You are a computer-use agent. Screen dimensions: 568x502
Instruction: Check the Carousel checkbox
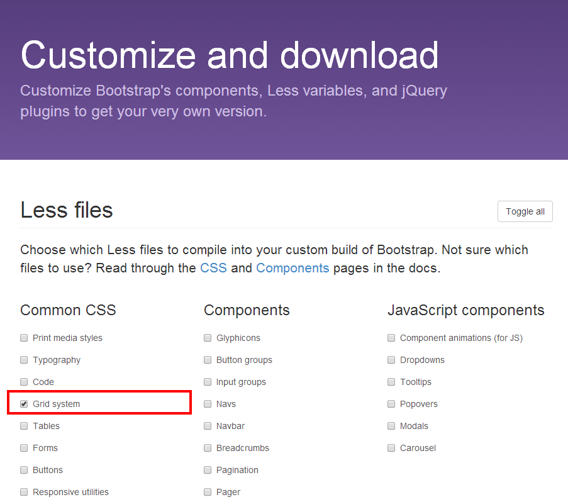(391, 448)
